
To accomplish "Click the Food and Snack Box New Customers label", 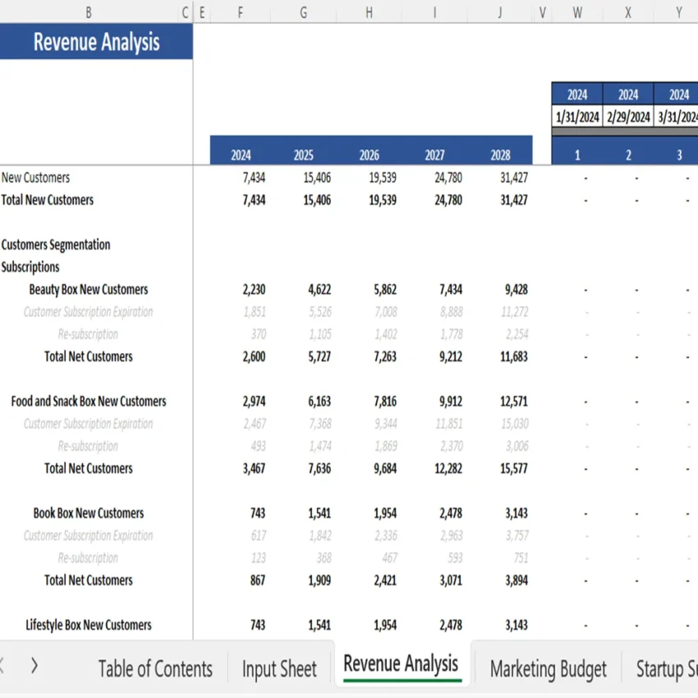I will [89, 401].
